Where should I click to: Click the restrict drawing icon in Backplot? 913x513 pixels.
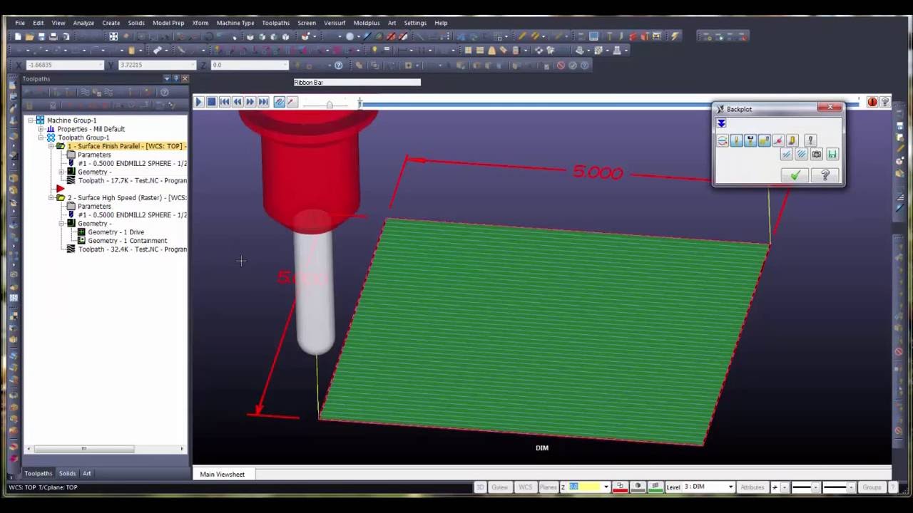click(x=786, y=154)
